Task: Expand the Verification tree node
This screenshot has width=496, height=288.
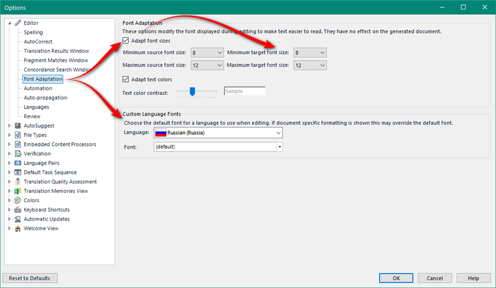Action: coord(9,154)
